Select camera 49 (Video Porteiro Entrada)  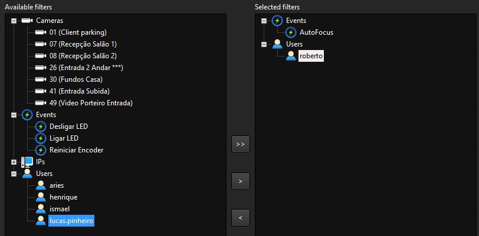[x=91, y=103]
